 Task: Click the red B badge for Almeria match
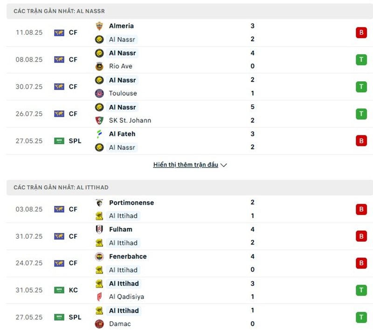(x=361, y=33)
